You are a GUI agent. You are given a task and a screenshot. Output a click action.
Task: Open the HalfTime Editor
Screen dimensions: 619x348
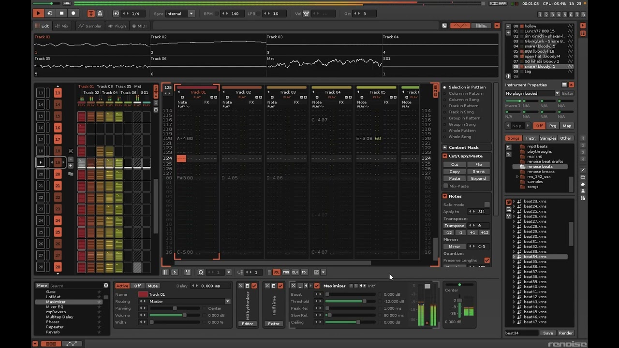click(x=274, y=324)
